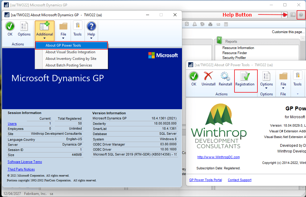Open the Registration icon in GP Power Tools
The width and height of the screenshot is (306, 197).
click(x=245, y=79)
